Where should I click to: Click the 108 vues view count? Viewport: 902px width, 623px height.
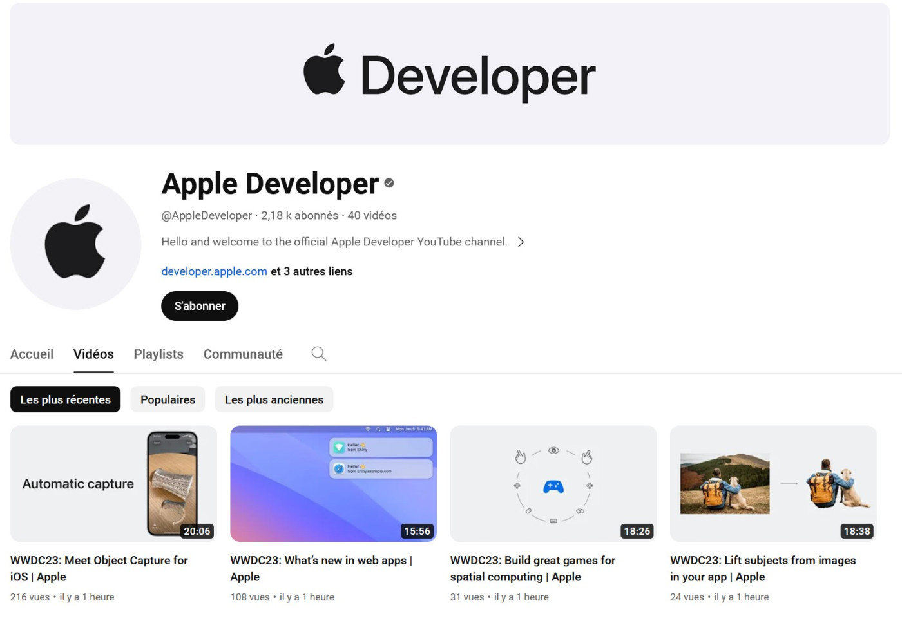tap(250, 597)
